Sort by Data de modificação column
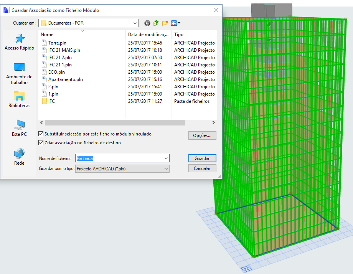Image resolution: width=353 pixels, height=274 pixels. (x=148, y=35)
